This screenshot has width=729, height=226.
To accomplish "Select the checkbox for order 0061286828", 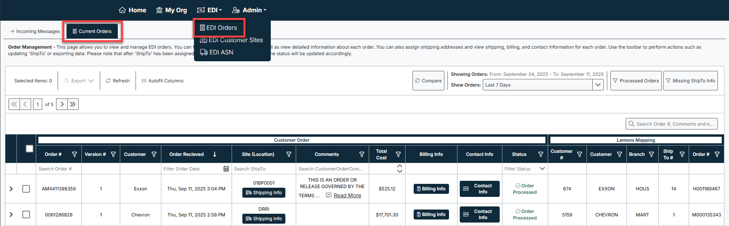I will (26, 215).
